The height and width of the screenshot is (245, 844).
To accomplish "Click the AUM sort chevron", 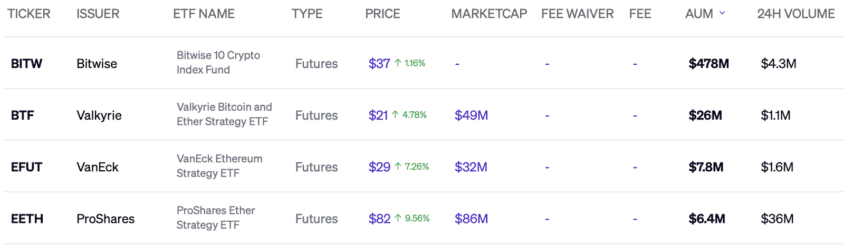I will point(722,13).
